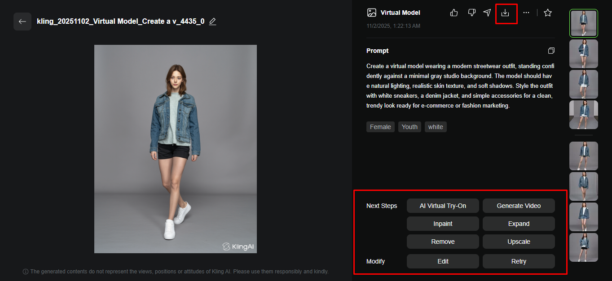Dislike the generated result
612x281 pixels.
[471, 13]
